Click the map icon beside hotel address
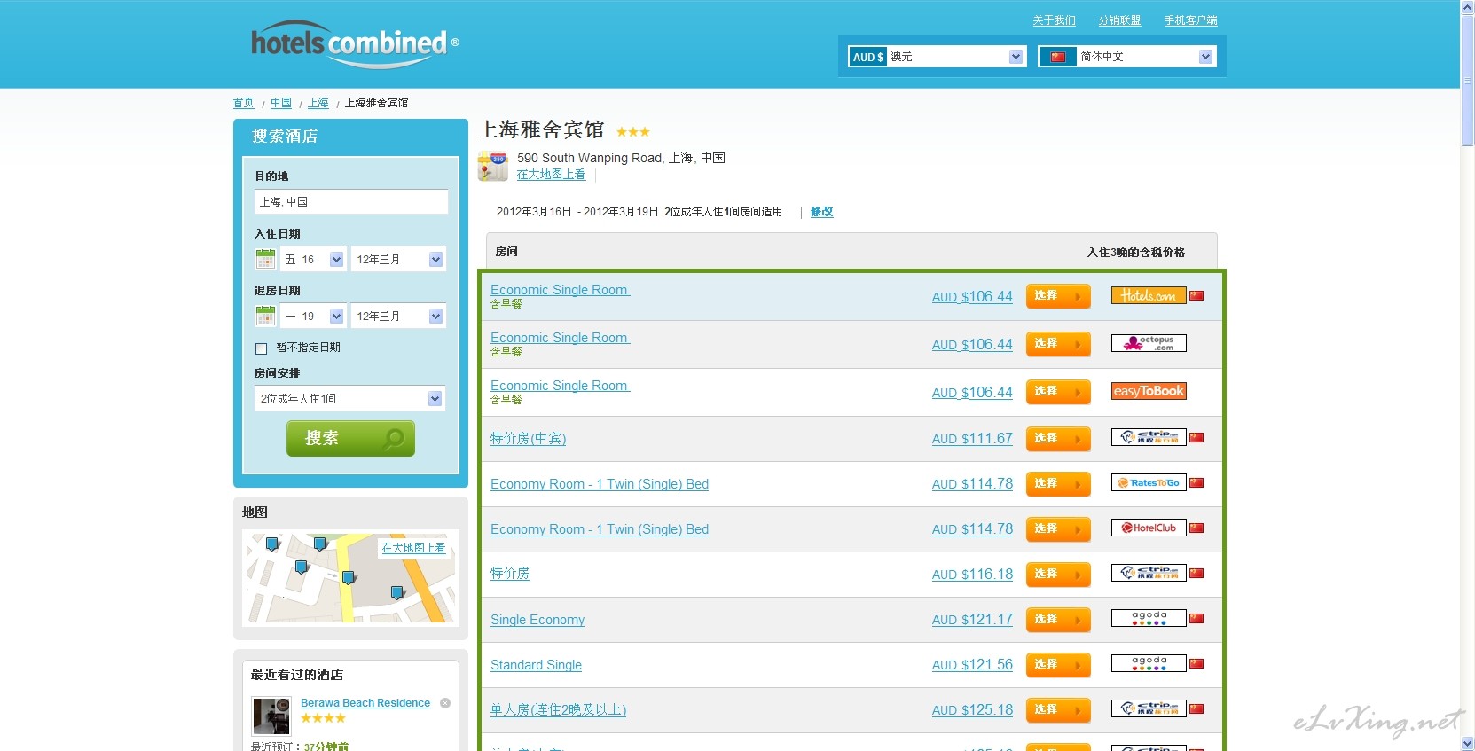The width and height of the screenshot is (1475, 751). [493, 166]
